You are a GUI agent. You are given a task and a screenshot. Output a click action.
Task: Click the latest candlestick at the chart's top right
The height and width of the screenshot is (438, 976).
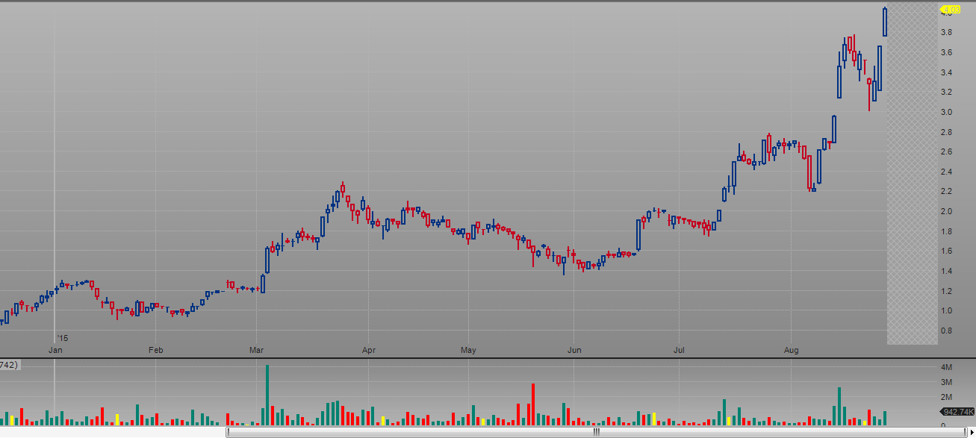[x=885, y=22]
